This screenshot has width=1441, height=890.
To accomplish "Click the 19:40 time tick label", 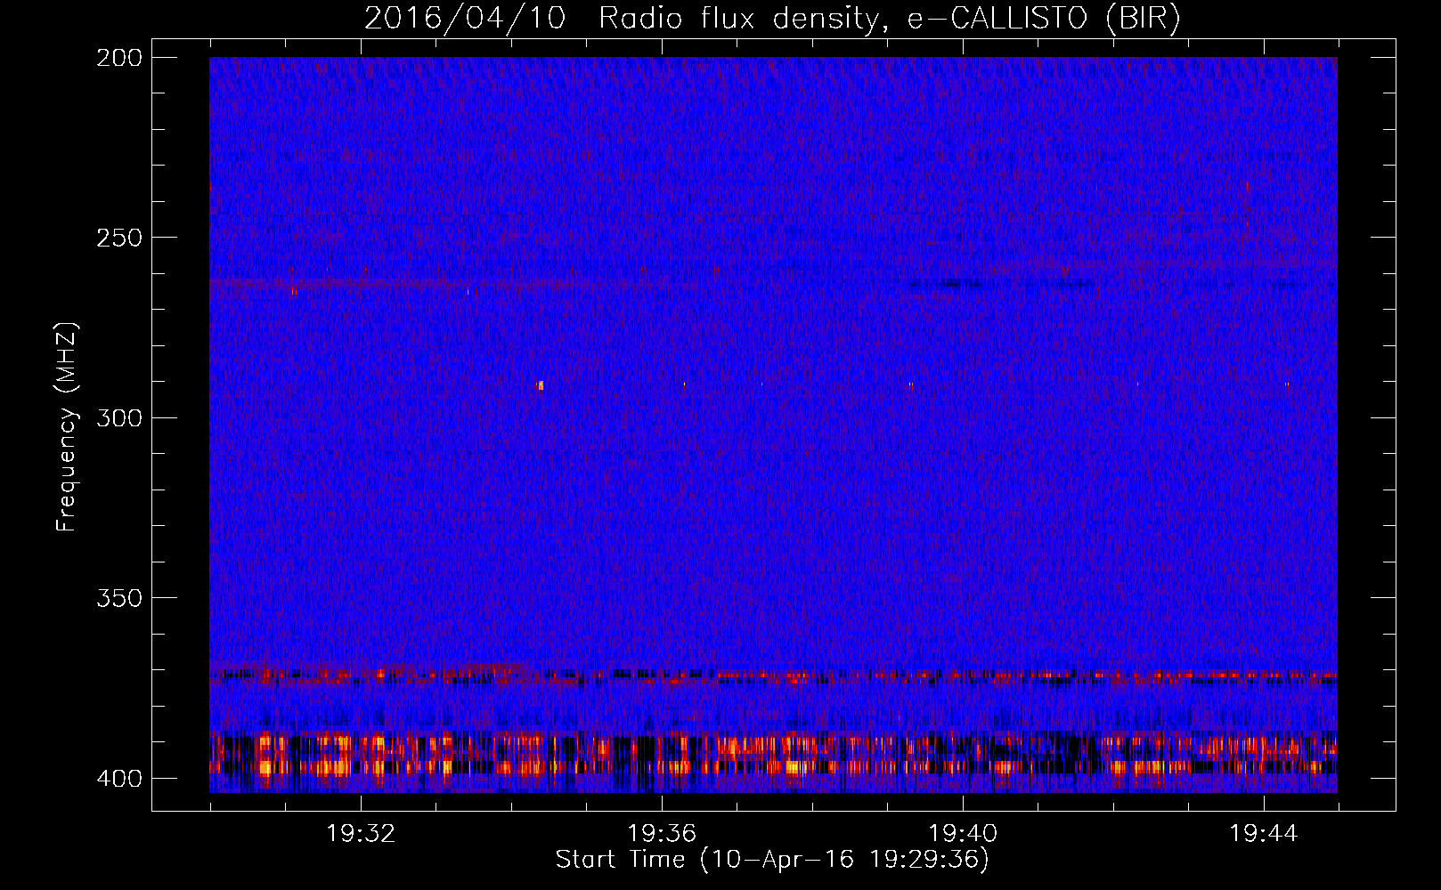I will point(963,833).
